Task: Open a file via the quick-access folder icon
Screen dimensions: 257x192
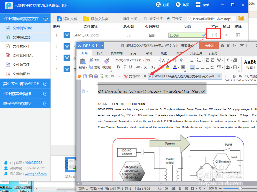Action: point(79,76)
